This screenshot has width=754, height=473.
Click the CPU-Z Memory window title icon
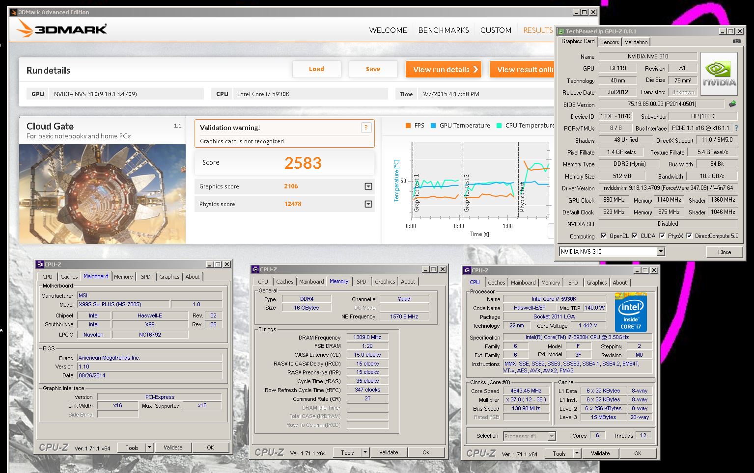255,269
